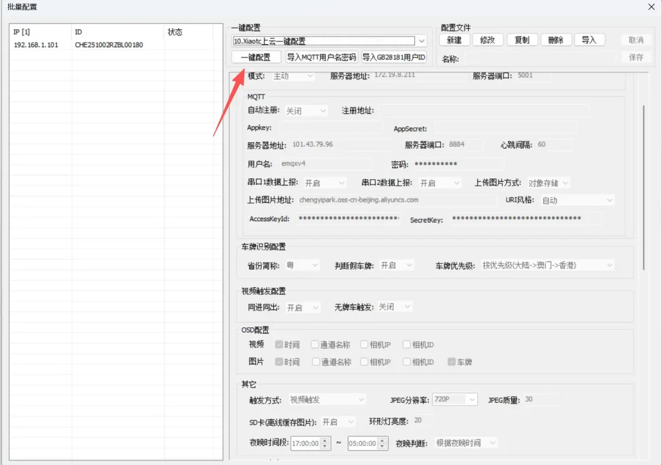Enable 相机IP checkbox in 图片 row
Screen dimensions: 662x465
pos(365,362)
